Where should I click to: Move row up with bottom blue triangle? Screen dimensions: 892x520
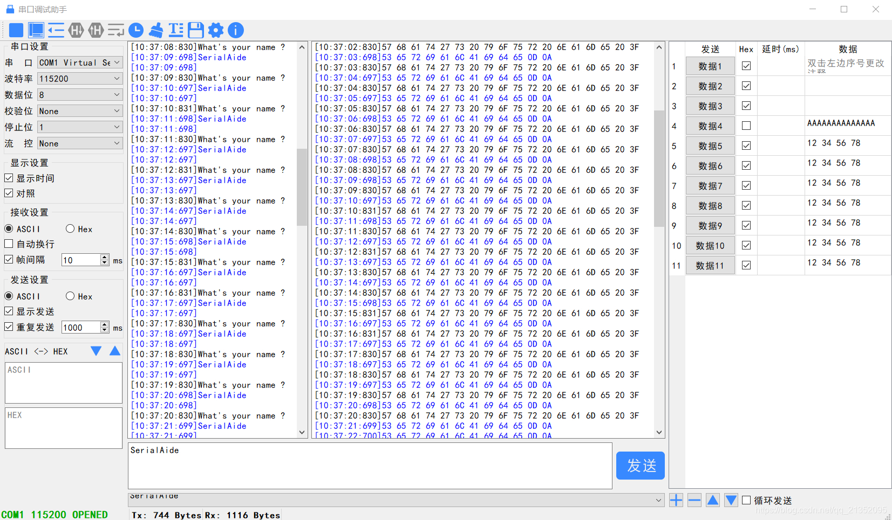coord(713,500)
